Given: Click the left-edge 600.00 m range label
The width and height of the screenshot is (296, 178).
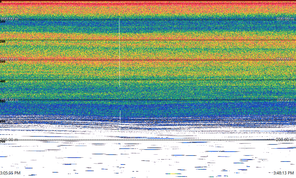Looking at the screenshot, I should (9, 59).
